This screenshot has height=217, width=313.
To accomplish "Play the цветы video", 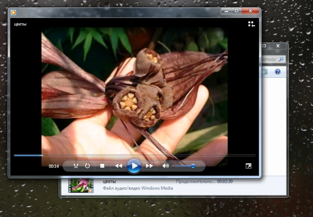I will [x=134, y=166].
